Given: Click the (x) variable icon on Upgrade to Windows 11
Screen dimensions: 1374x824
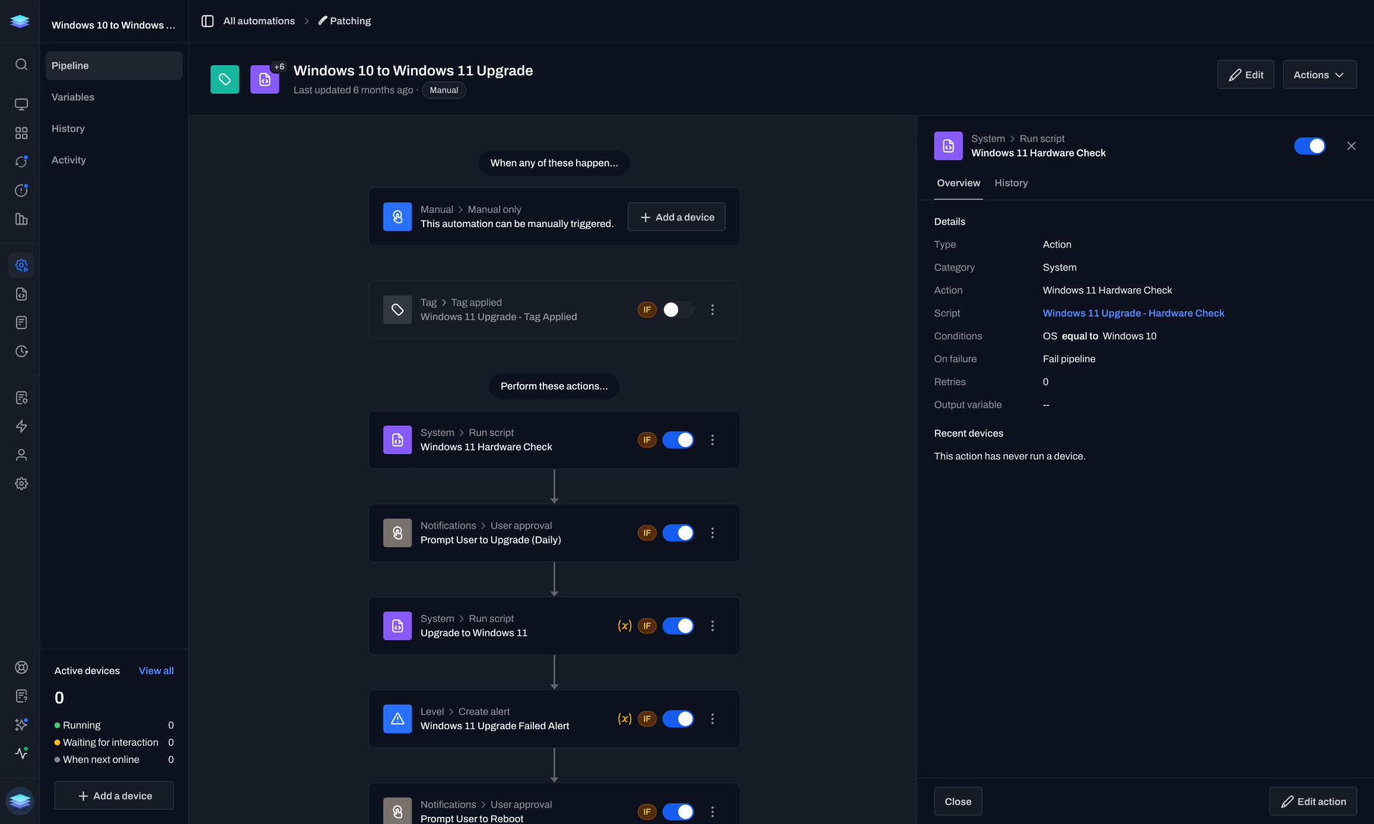Looking at the screenshot, I should click(625, 626).
